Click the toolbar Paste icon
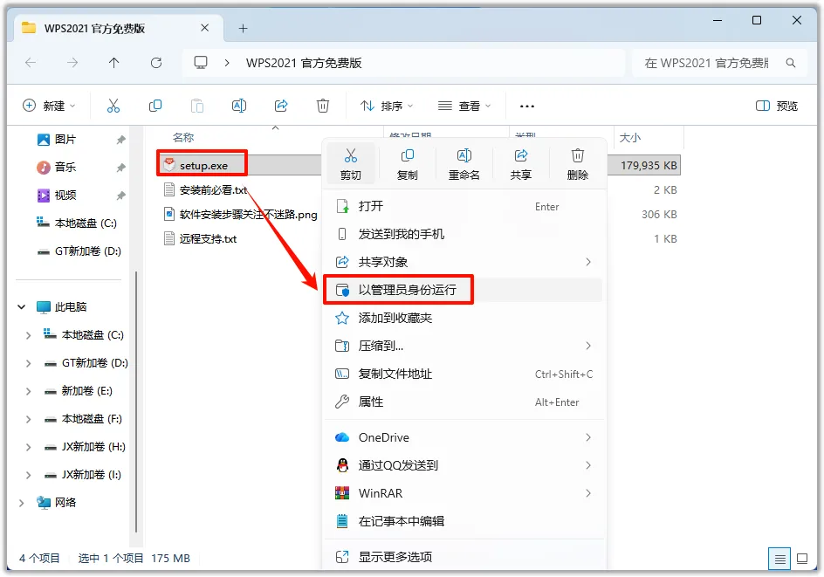Viewport: 824px width, 577px height. click(x=197, y=106)
